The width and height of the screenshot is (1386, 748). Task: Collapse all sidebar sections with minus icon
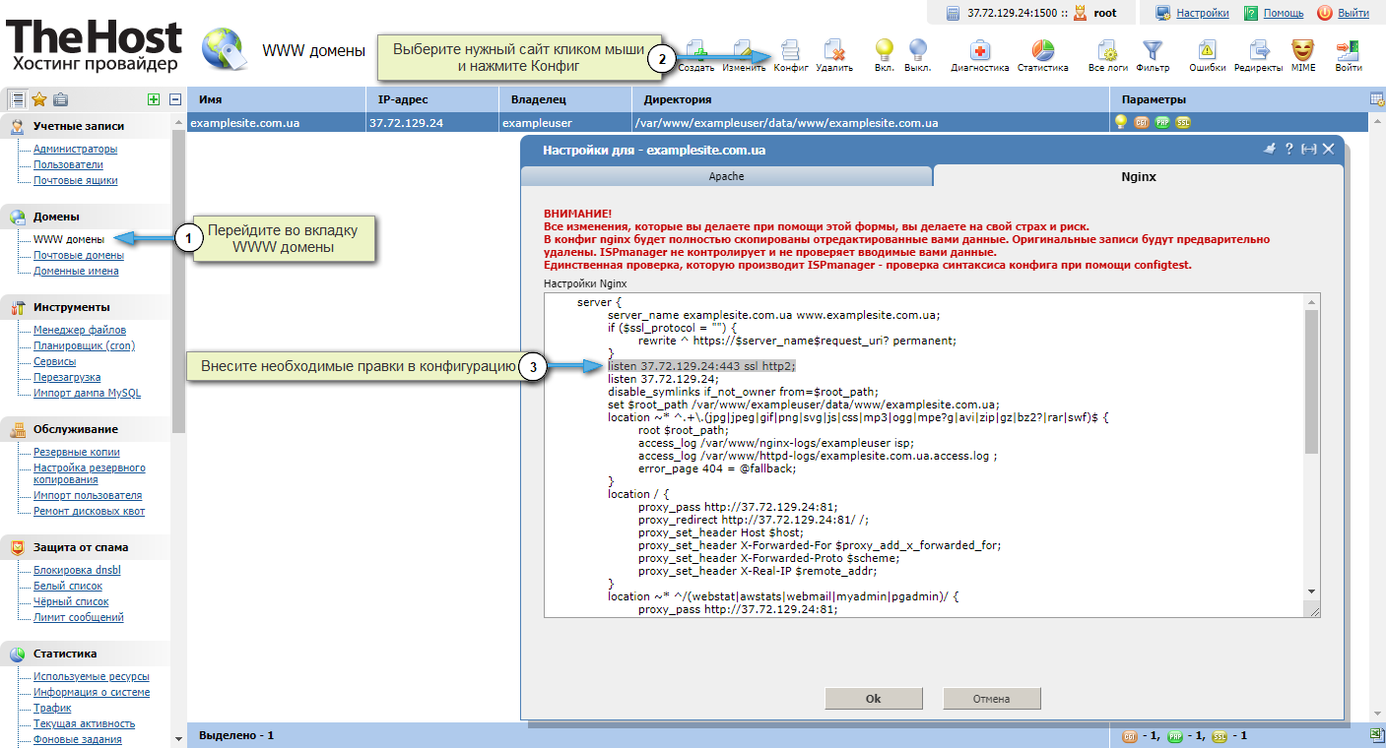[x=175, y=99]
